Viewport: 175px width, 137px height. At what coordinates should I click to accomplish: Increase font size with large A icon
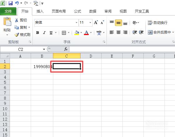point(96,22)
